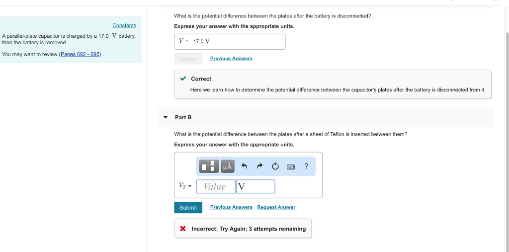
Task: Redo the last answer edit
Action: coord(259,166)
